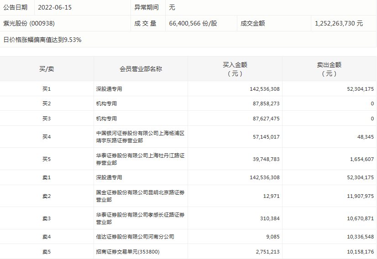Click the 买1 row label

point(47,89)
